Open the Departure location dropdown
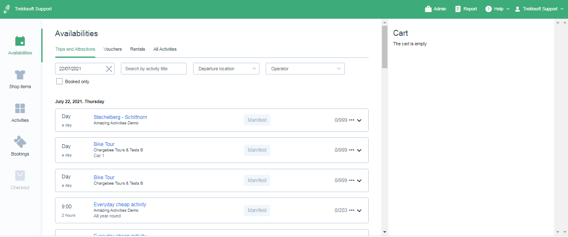 click(226, 69)
